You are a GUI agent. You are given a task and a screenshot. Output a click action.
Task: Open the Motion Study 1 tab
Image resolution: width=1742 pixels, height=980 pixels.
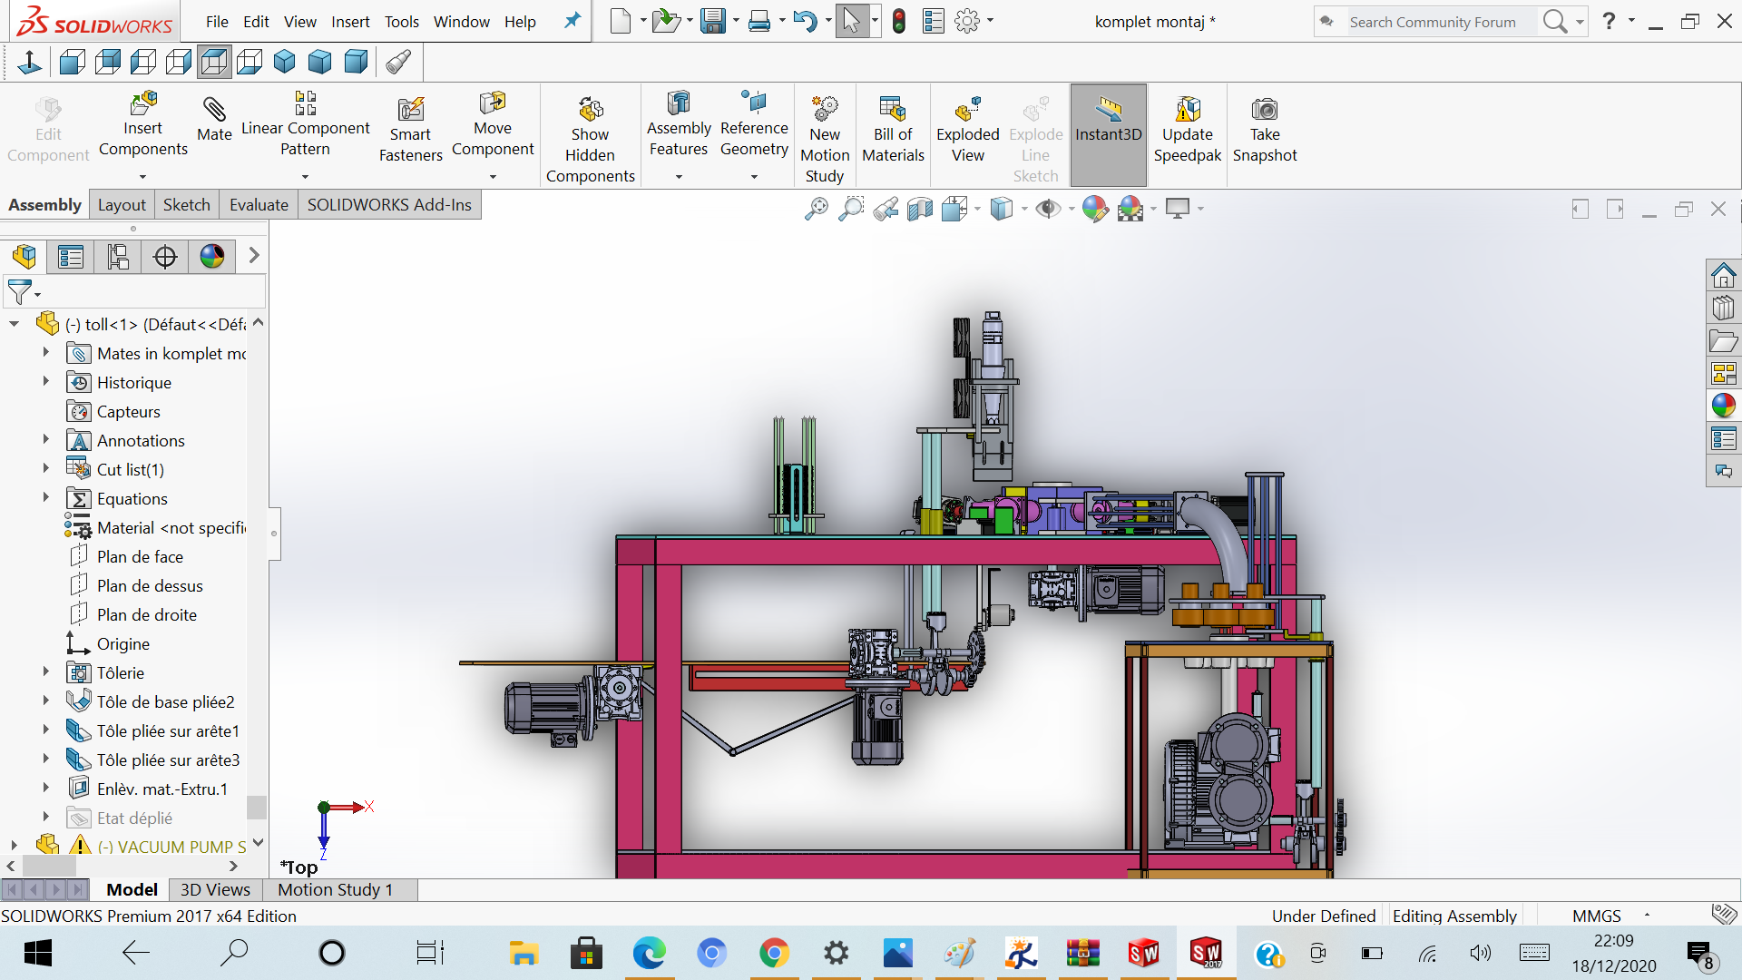click(335, 890)
